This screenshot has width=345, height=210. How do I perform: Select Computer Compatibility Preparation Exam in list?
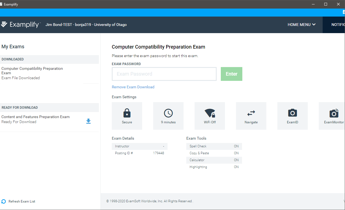tap(32, 71)
